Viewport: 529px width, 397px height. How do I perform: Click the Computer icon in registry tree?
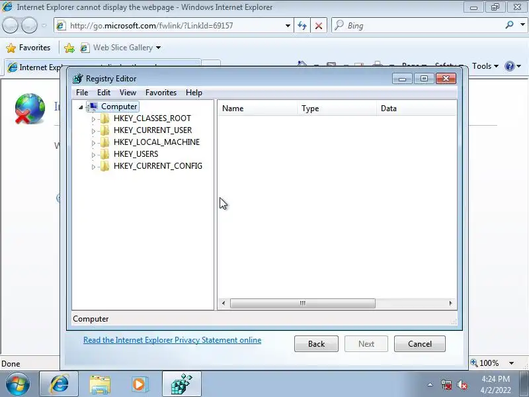93,107
